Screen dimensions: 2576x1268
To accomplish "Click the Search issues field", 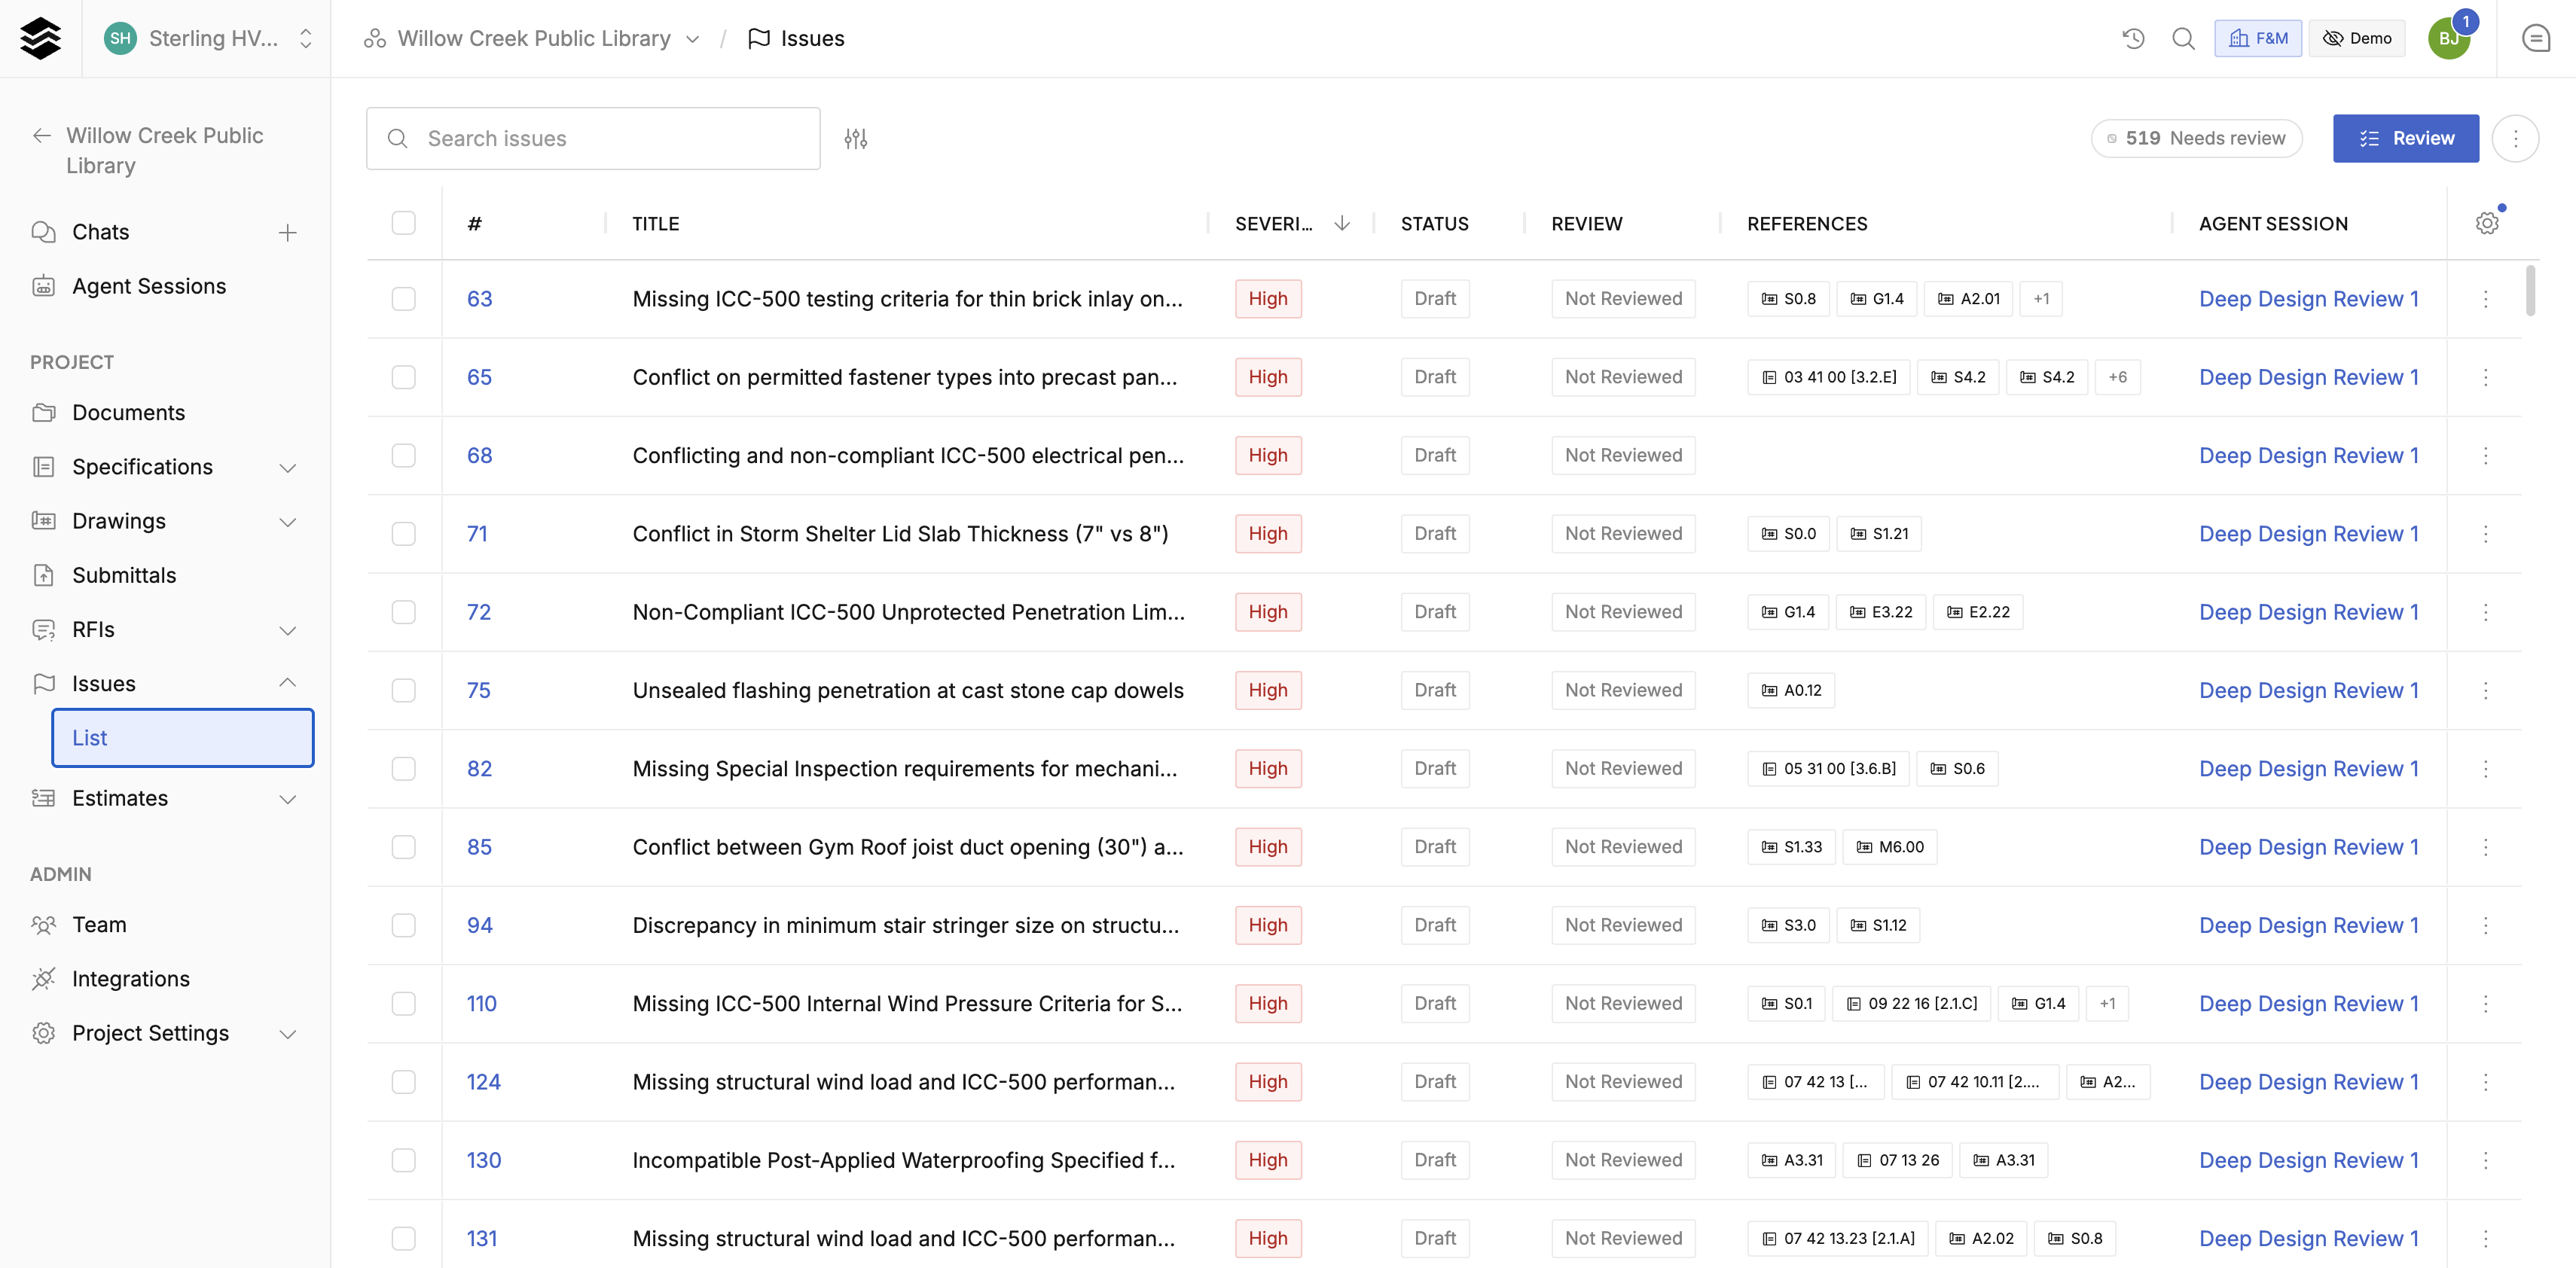I will click(592, 138).
